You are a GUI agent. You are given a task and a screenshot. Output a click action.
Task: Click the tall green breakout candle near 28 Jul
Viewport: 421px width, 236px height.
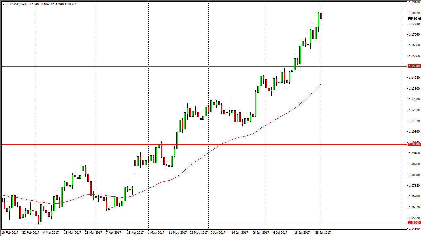tap(318, 20)
